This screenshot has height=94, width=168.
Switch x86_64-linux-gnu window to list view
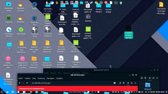[132, 83]
